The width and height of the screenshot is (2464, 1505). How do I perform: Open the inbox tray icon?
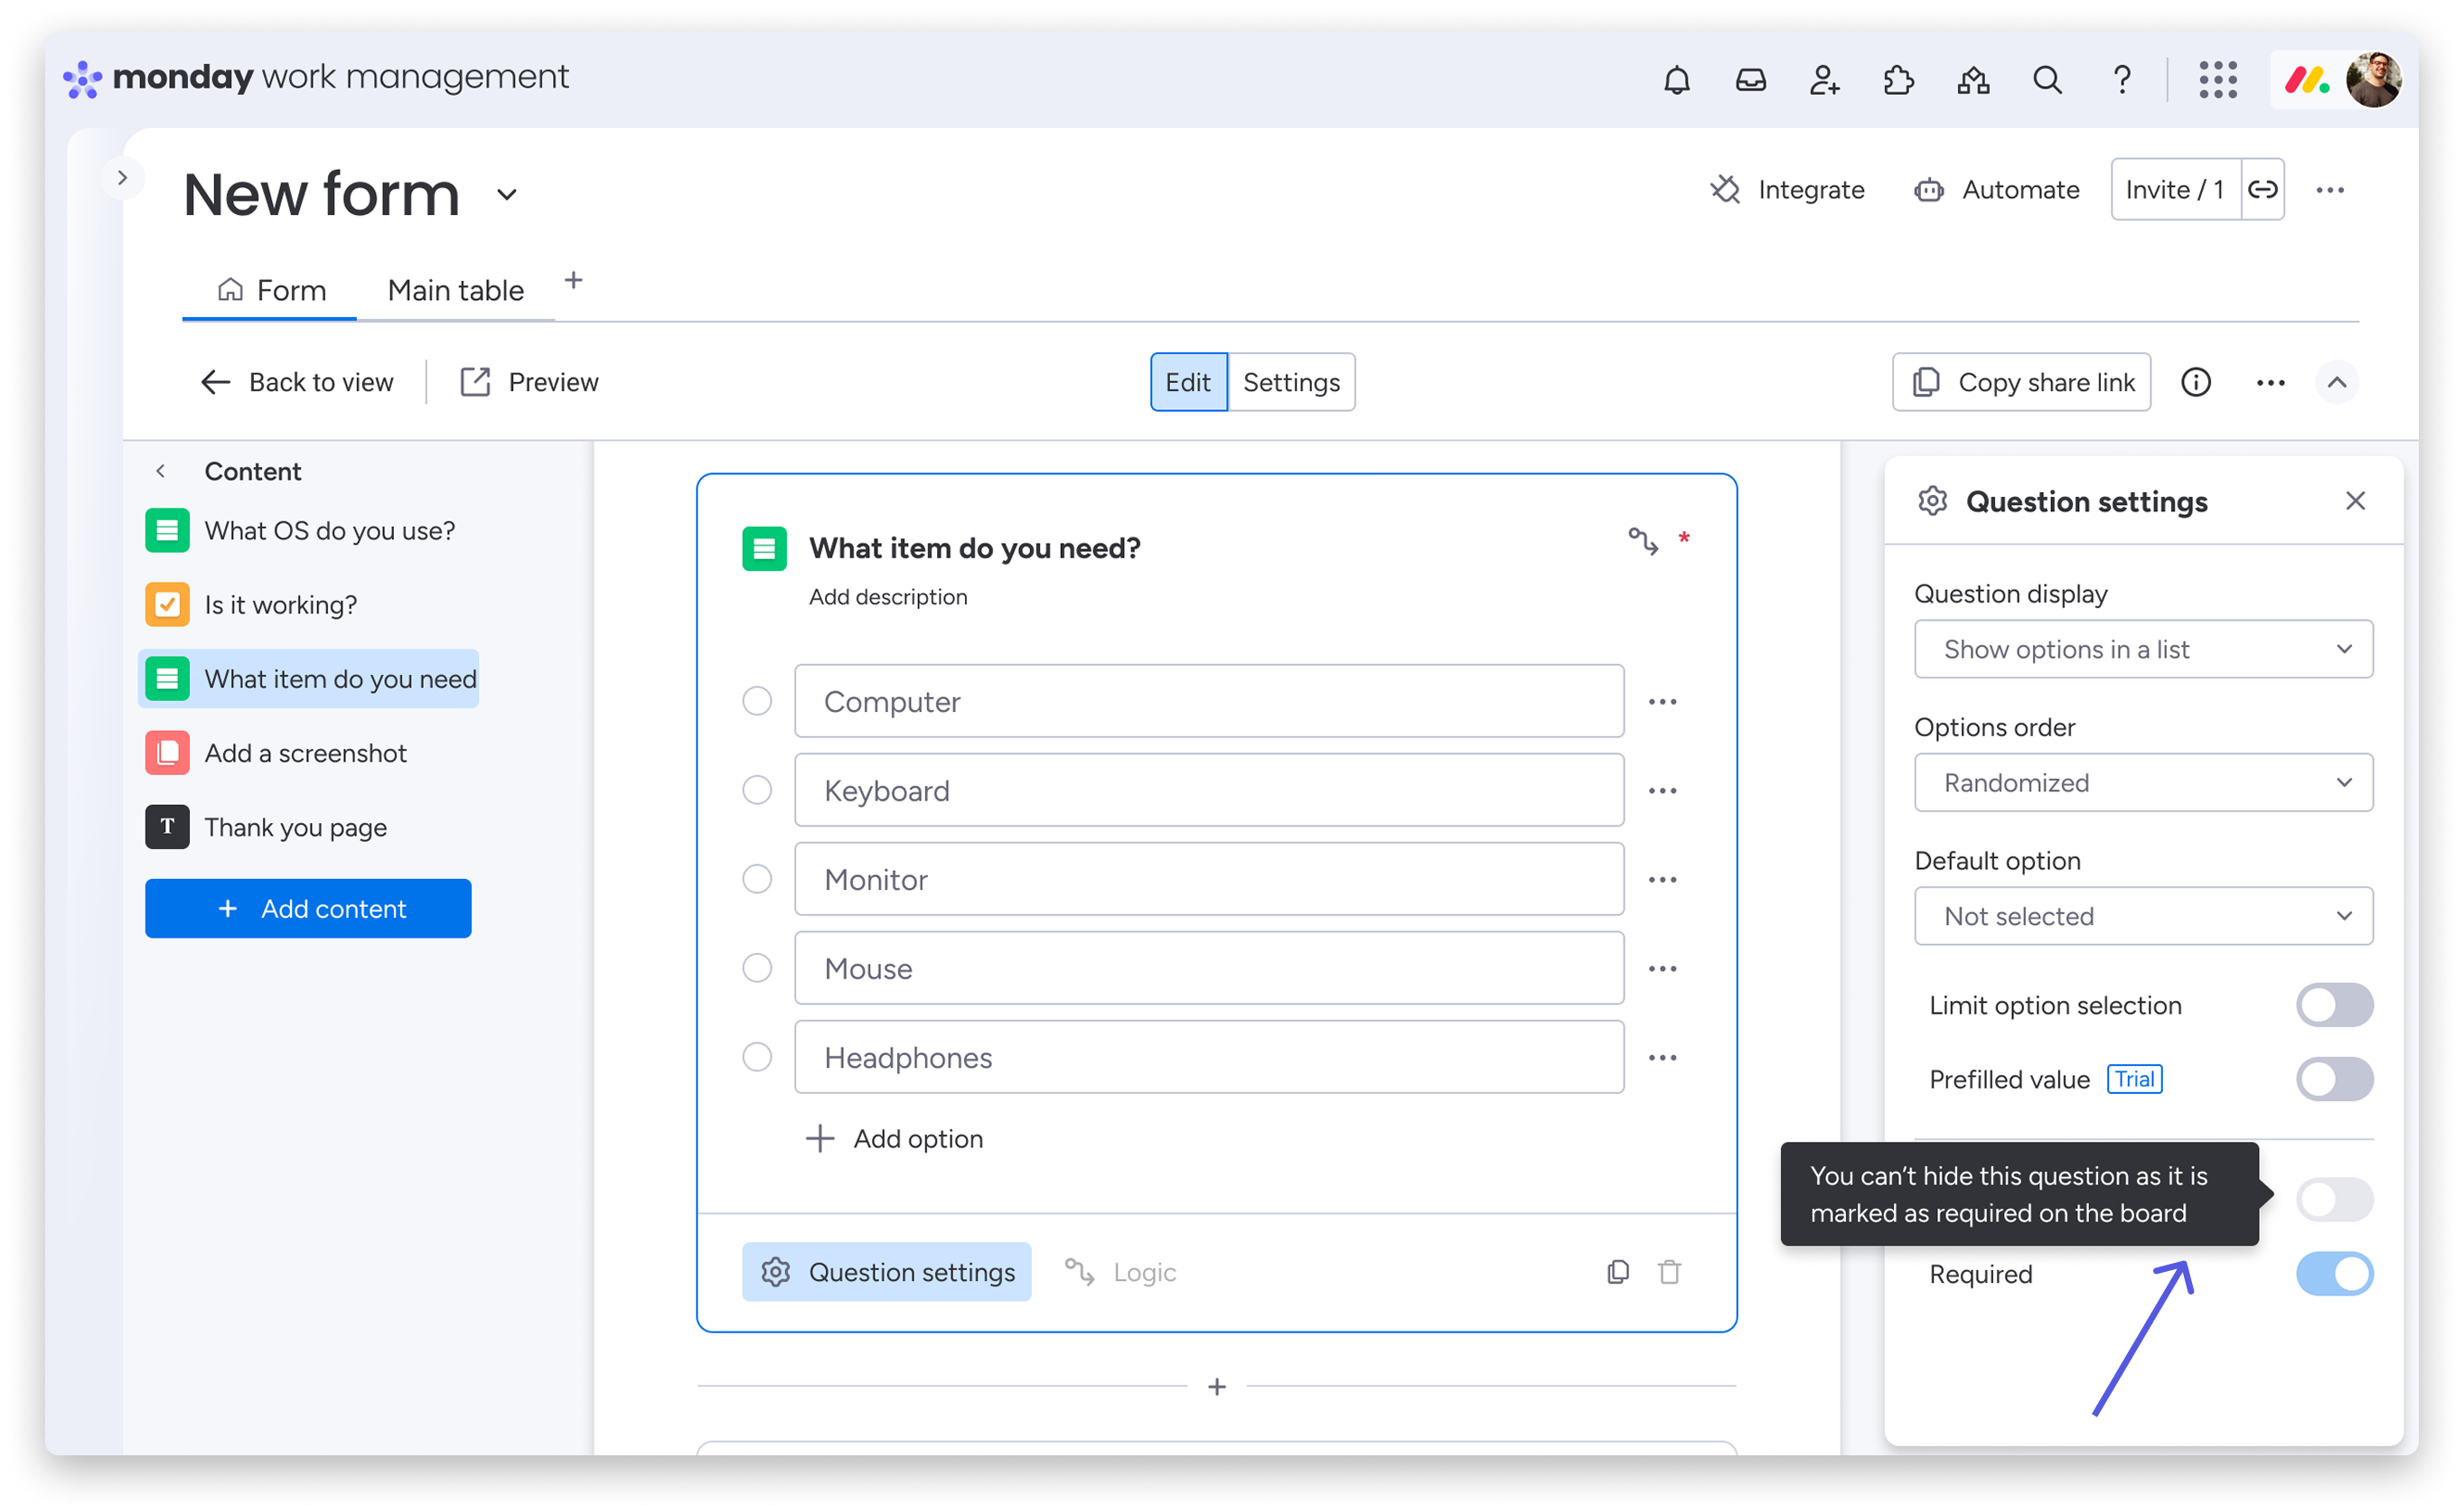tap(1750, 79)
